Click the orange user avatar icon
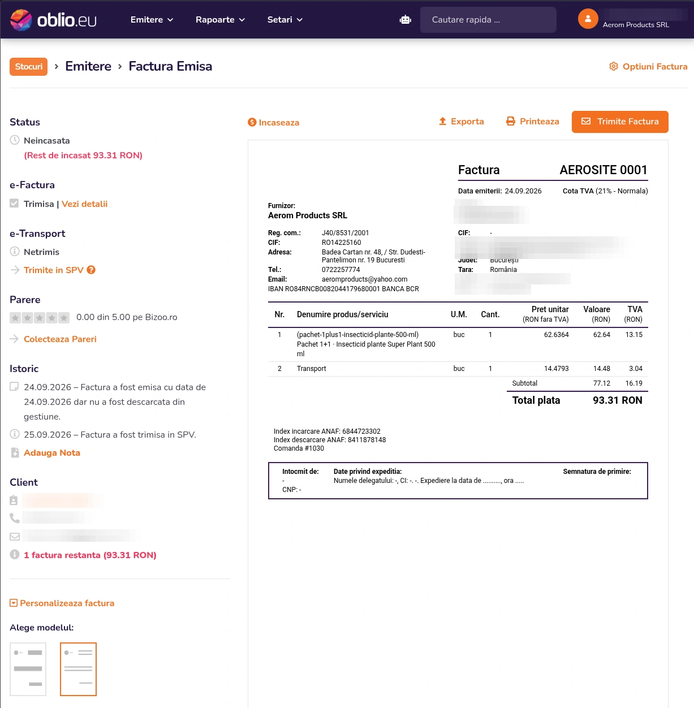The image size is (694, 708). pos(588,19)
